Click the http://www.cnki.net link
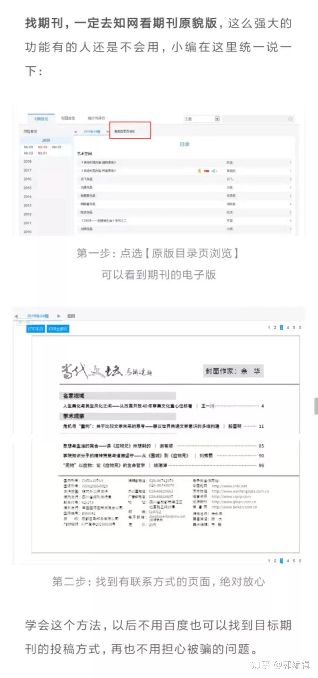 pos(229,486)
